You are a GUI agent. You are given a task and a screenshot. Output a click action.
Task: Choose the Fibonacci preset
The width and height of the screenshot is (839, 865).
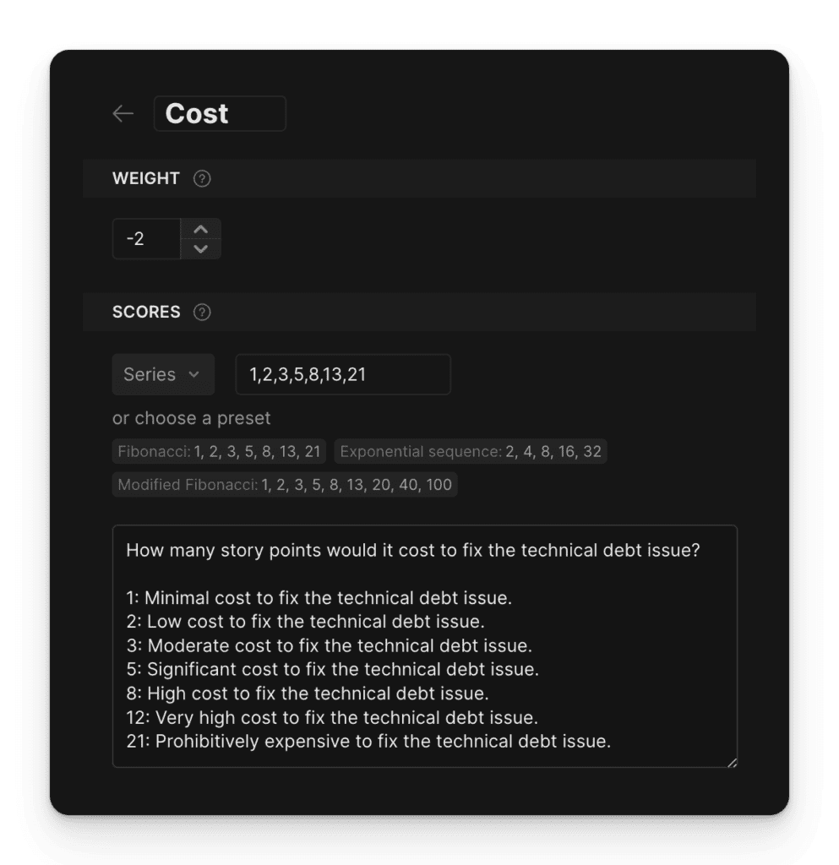(219, 452)
